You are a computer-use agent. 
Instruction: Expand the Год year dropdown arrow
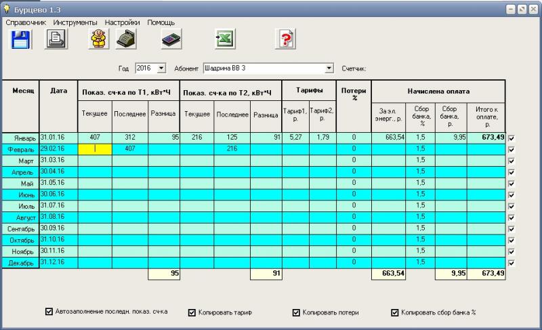click(161, 68)
